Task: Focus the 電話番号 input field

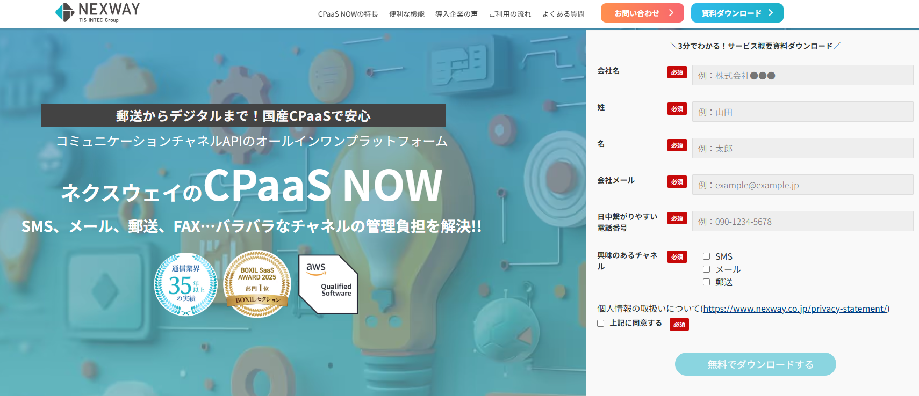Action: [802, 221]
